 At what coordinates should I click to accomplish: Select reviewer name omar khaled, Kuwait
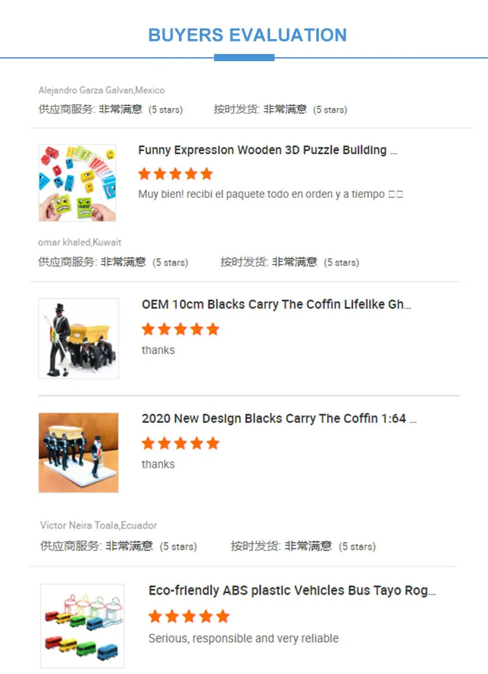[x=79, y=243]
